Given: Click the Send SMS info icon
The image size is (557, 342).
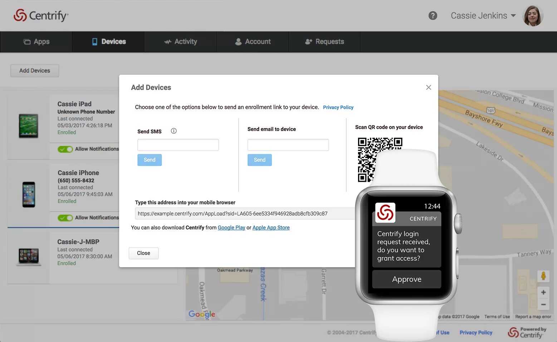Looking at the screenshot, I should (x=174, y=131).
